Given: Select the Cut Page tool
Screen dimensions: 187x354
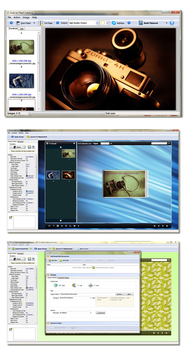Looking at the screenshot, I should [x=45, y=23].
